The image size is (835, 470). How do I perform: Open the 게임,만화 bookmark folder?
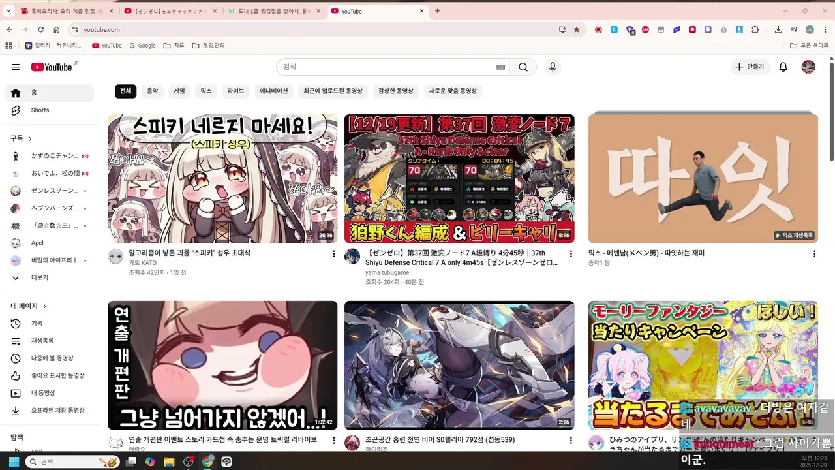(209, 46)
